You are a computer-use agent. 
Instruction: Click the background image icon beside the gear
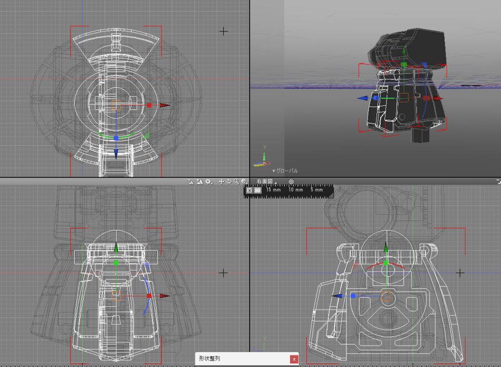coord(200,182)
